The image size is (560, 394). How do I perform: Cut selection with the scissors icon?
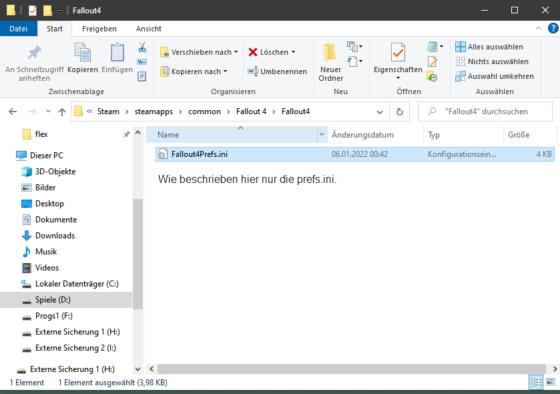[142, 47]
